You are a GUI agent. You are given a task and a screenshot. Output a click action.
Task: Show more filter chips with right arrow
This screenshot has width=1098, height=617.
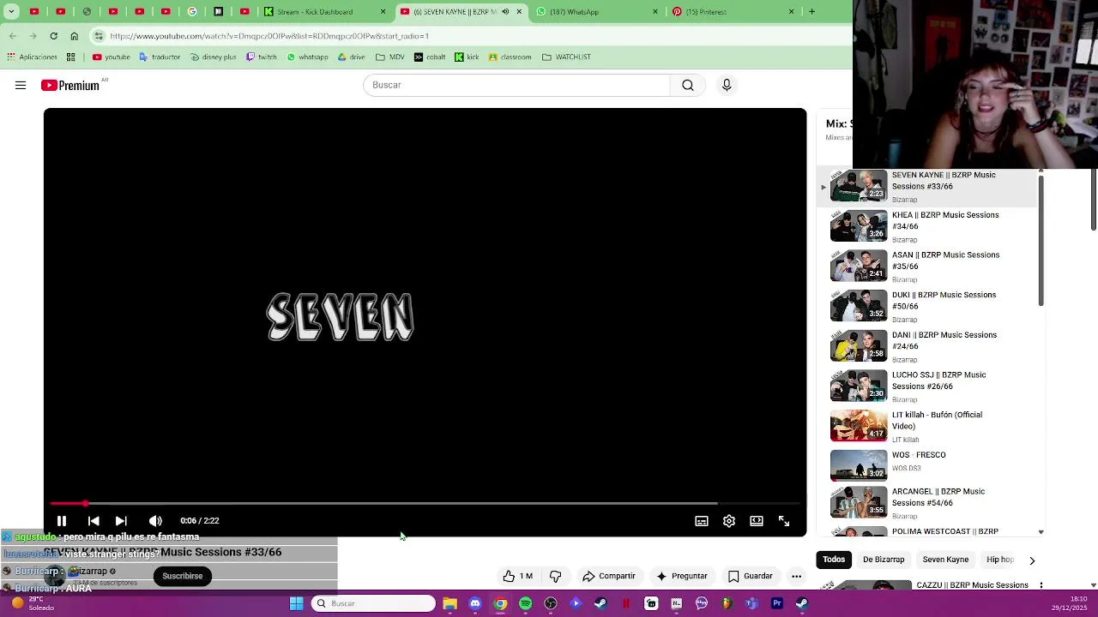pyautogui.click(x=1032, y=560)
